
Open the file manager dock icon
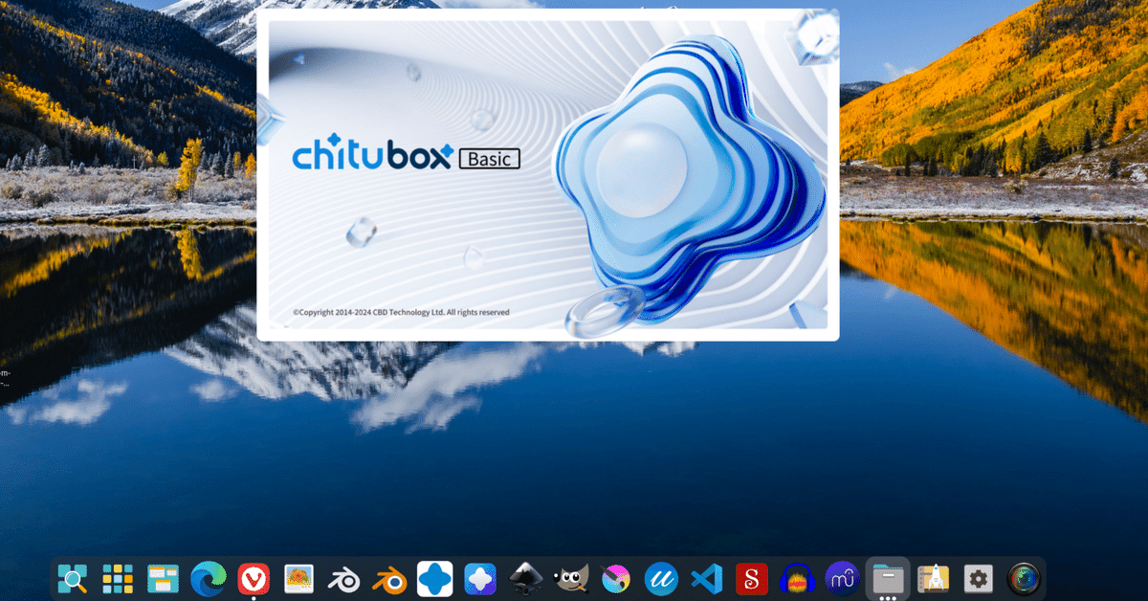888,578
